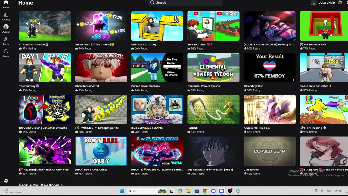Open Fall To Death RNG thumbnail
The width and height of the screenshot is (348, 196).
(324, 26)
